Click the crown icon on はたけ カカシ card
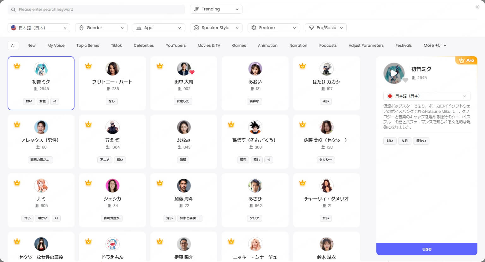Viewport: 485px width, 262px height. point(302,66)
